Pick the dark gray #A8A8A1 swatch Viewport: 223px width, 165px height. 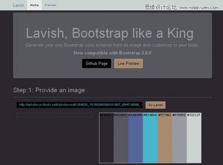pos(121,138)
